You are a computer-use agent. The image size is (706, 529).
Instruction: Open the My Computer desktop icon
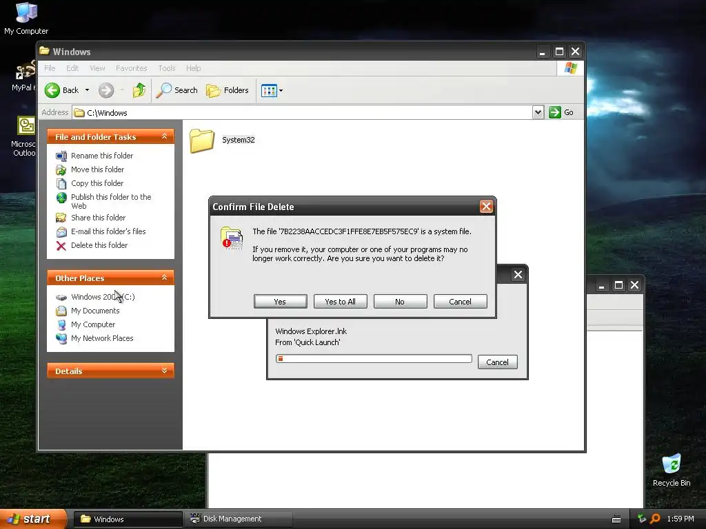[x=26, y=19]
